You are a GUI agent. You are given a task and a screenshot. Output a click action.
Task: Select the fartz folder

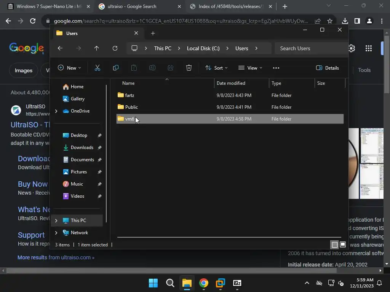click(x=230, y=95)
